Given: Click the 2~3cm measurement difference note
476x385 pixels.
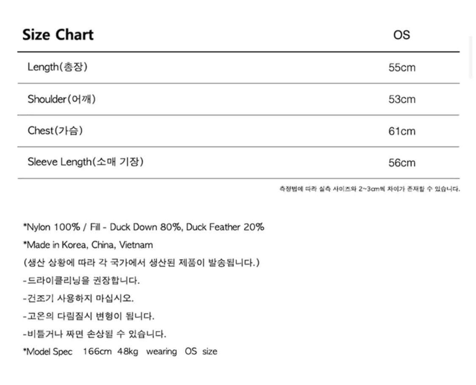Looking at the screenshot, I should [369, 189].
